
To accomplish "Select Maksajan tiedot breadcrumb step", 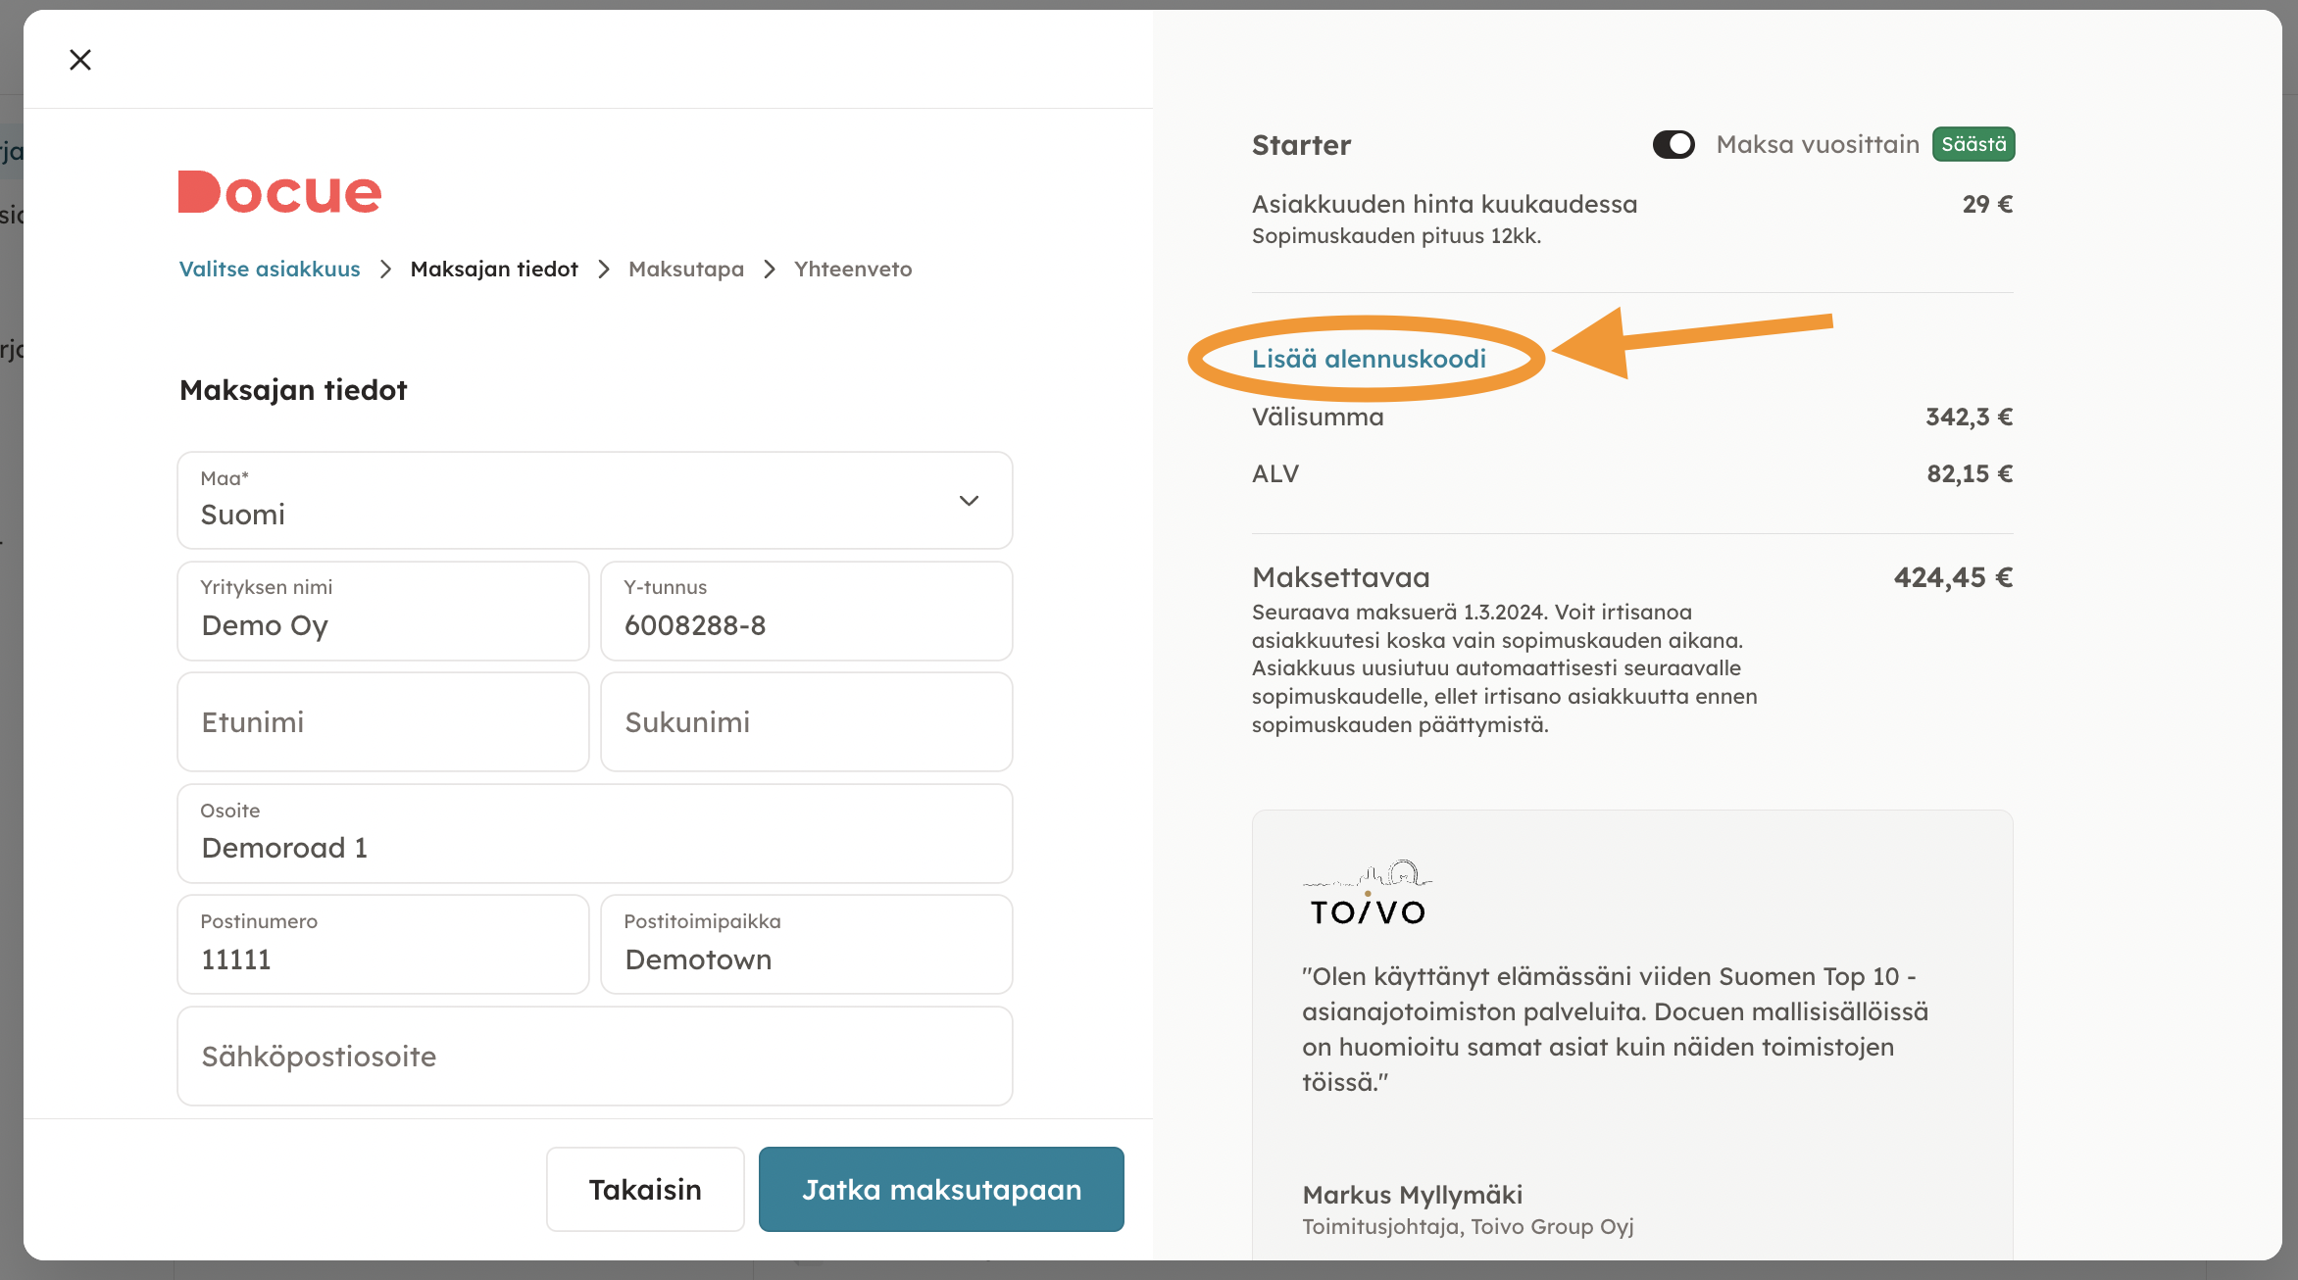I will tap(494, 269).
